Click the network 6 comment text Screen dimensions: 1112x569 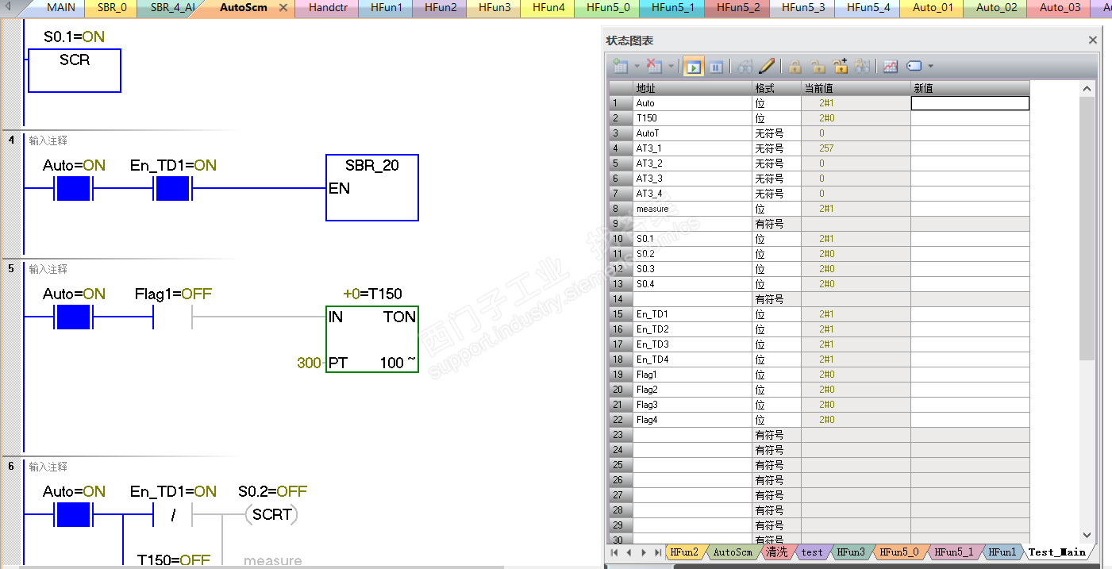pyautogui.click(x=48, y=467)
